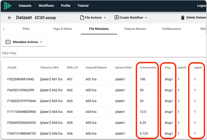Select OmiqID F171100448828965
The image size is (207, 140).
[21, 112]
